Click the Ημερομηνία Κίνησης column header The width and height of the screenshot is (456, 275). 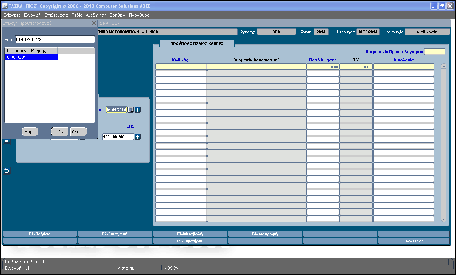[x=31, y=51]
